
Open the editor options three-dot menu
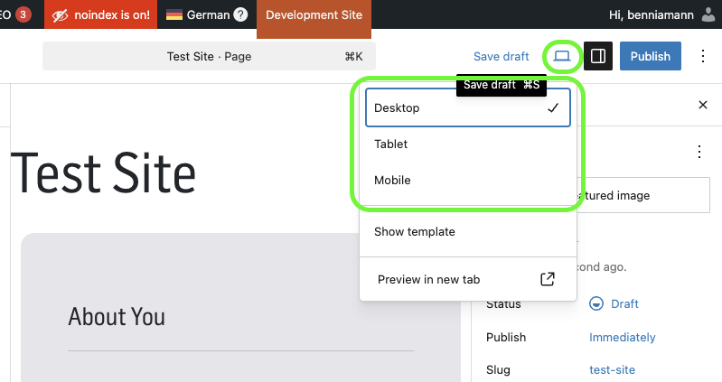(703, 56)
